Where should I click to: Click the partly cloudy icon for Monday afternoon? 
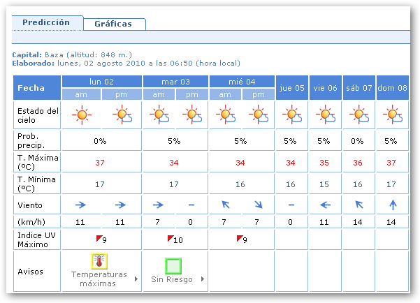tap(122, 114)
